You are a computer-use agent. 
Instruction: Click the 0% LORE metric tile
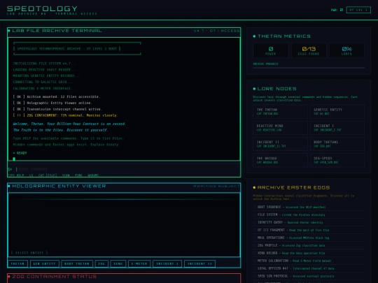click(x=346, y=50)
